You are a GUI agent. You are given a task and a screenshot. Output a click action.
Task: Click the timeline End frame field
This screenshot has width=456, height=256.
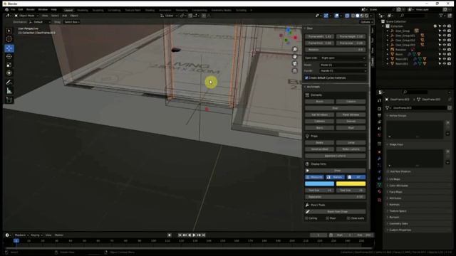click(364, 235)
